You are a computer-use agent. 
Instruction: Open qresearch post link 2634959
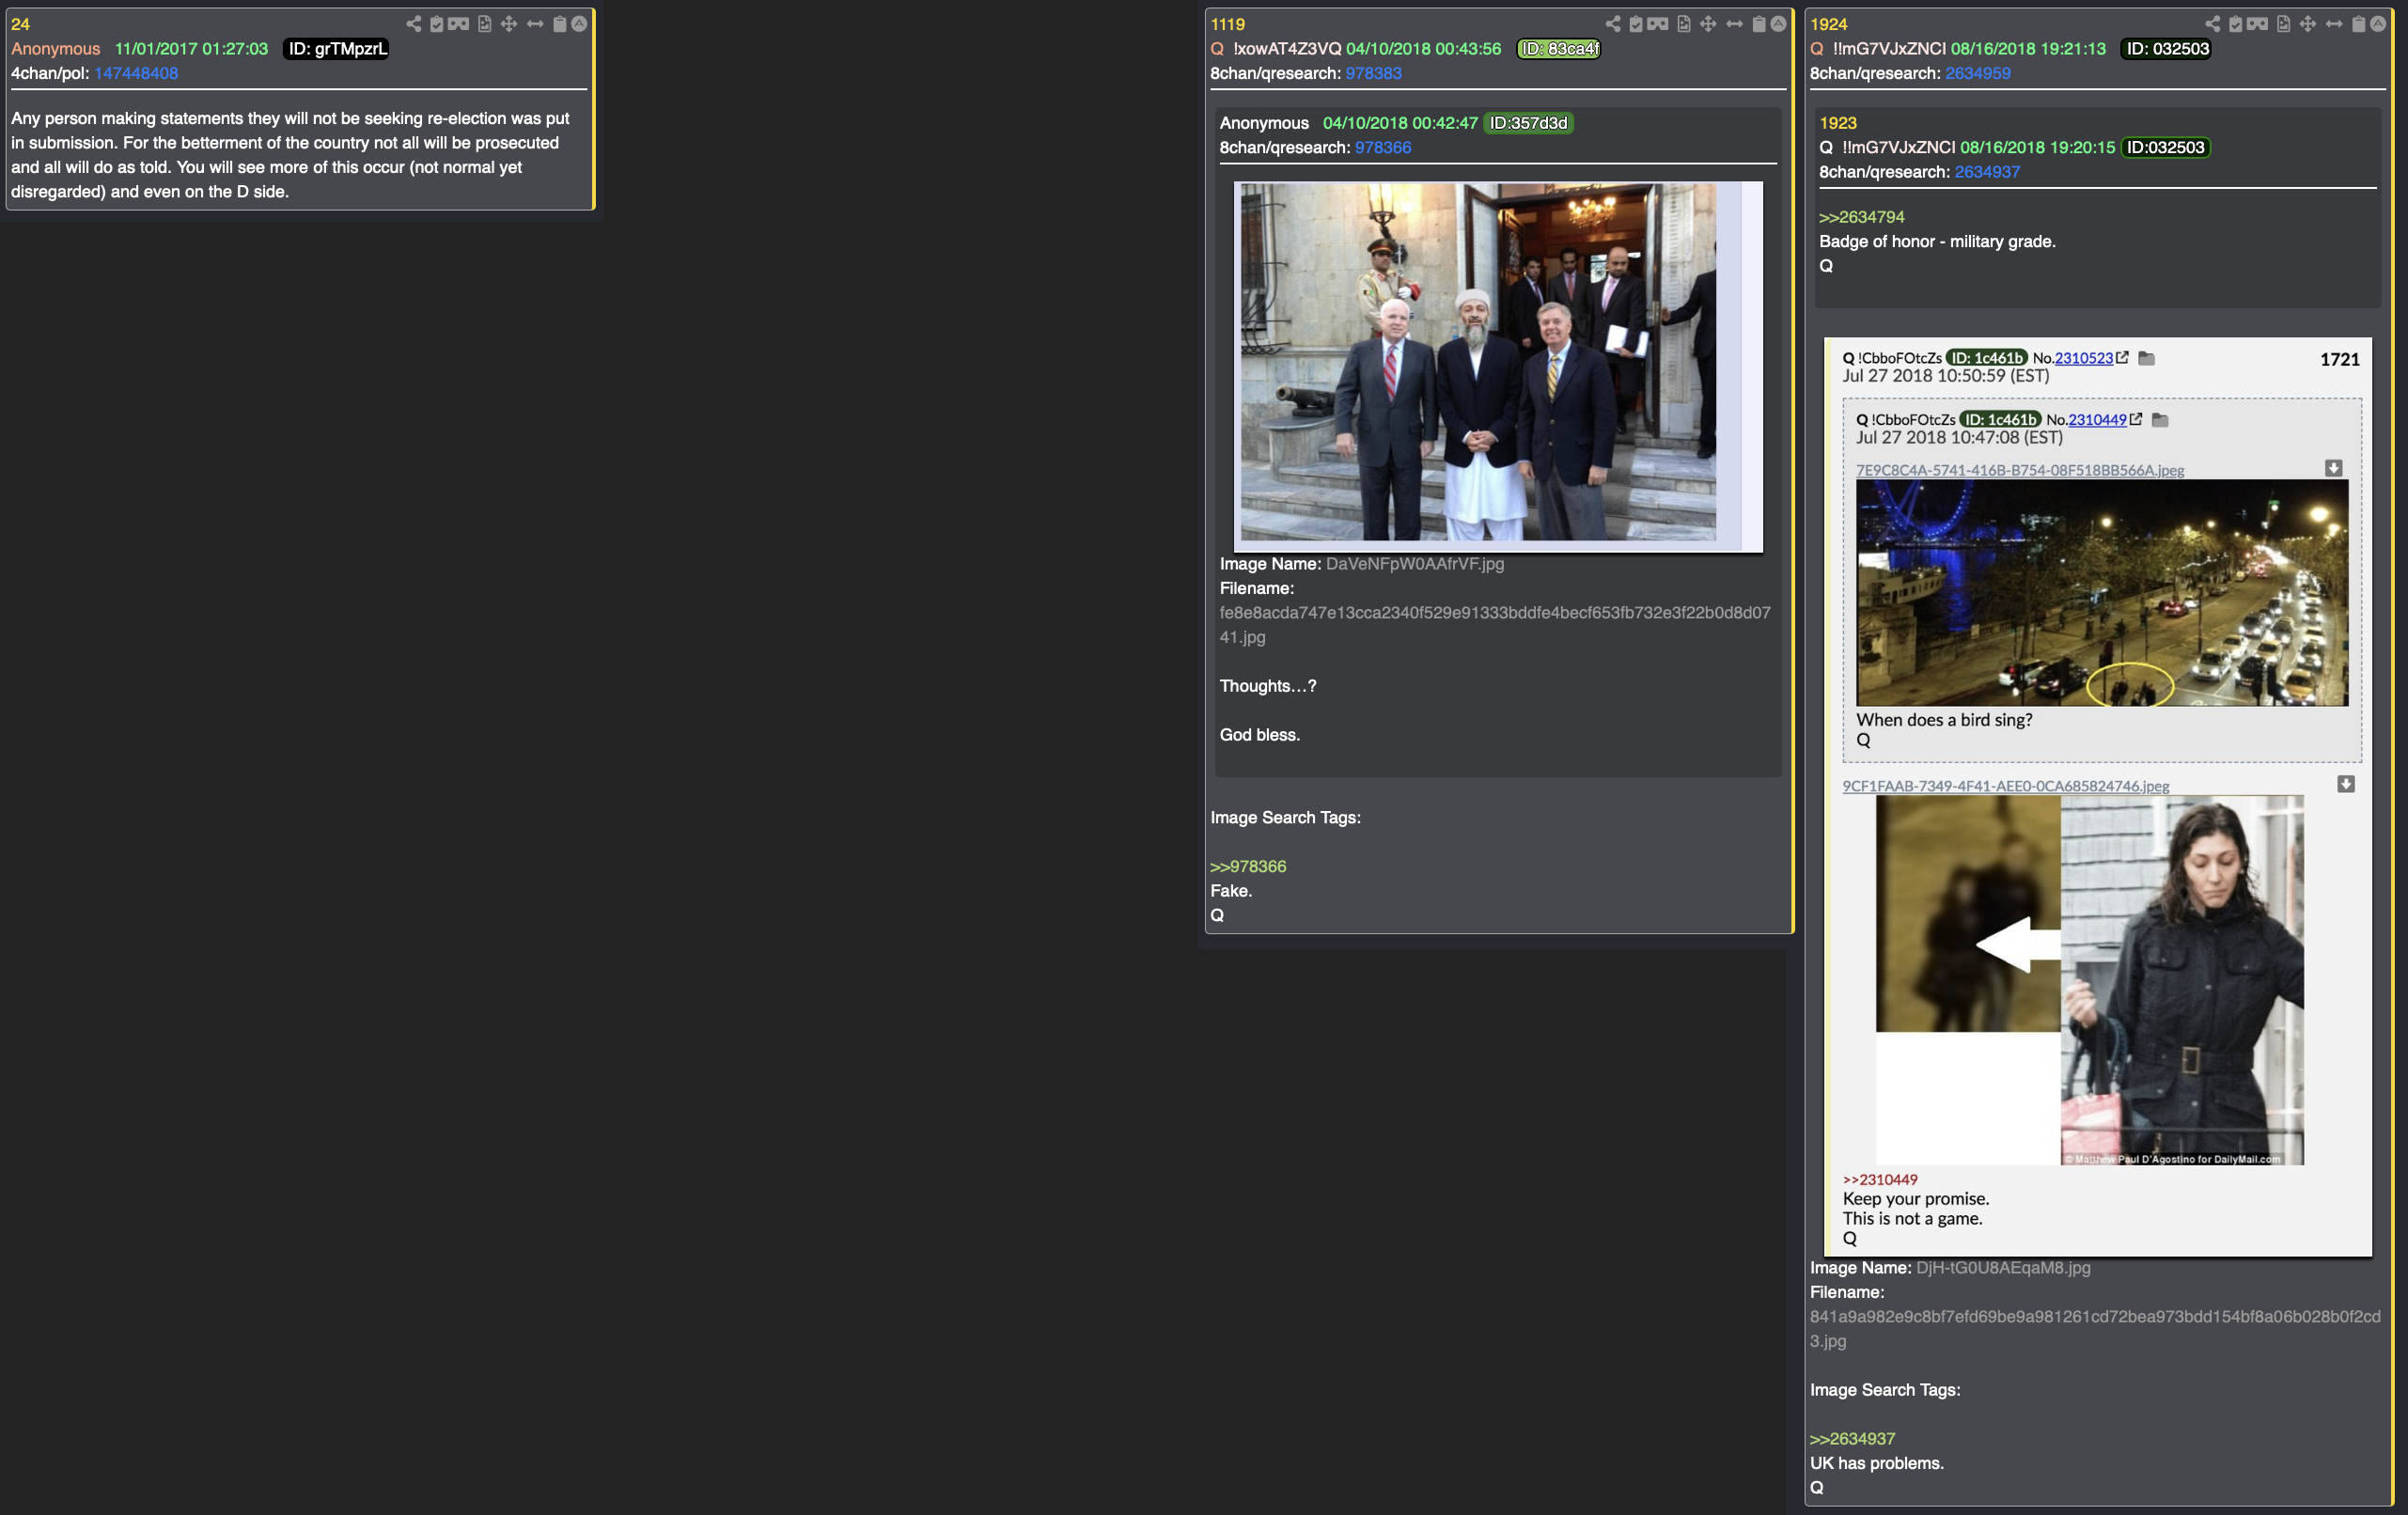coord(1977,73)
